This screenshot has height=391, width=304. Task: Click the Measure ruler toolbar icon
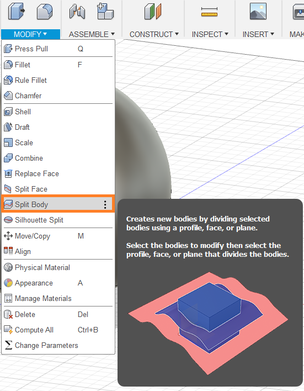pos(209,12)
